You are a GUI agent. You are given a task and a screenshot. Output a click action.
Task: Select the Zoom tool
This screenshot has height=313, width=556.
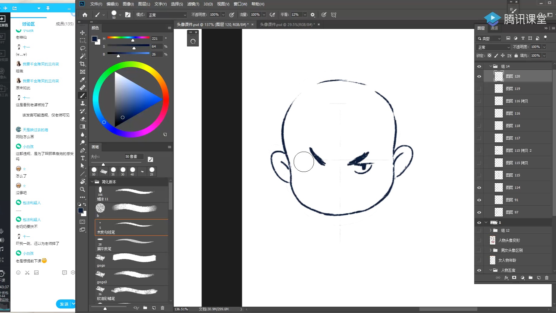[x=82, y=189]
